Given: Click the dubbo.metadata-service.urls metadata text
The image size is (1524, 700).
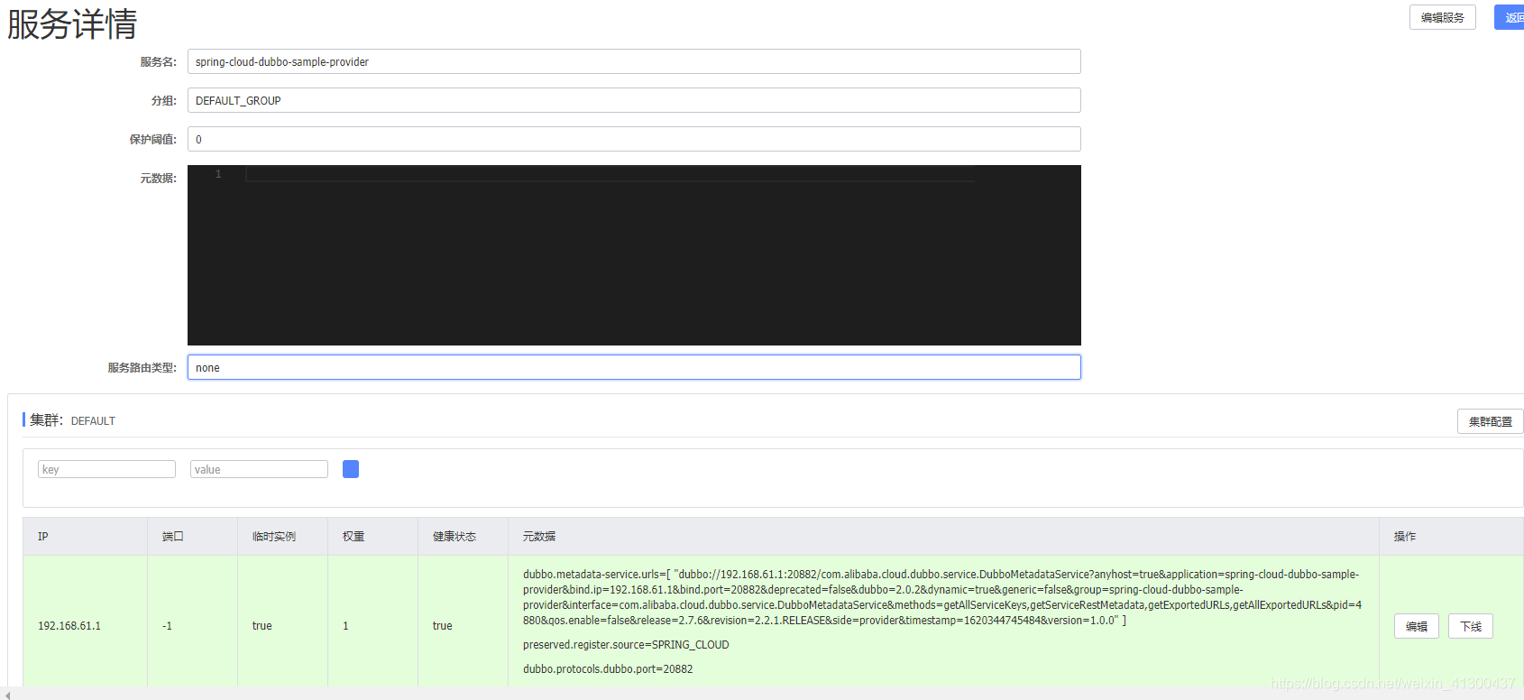Looking at the screenshot, I should pos(942,597).
